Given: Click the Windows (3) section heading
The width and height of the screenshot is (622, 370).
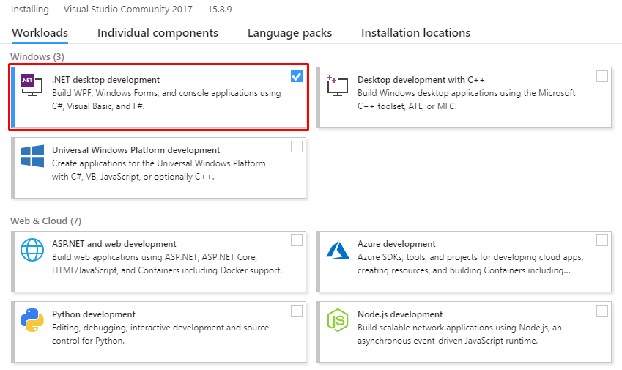Looking at the screenshot, I should [x=37, y=56].
